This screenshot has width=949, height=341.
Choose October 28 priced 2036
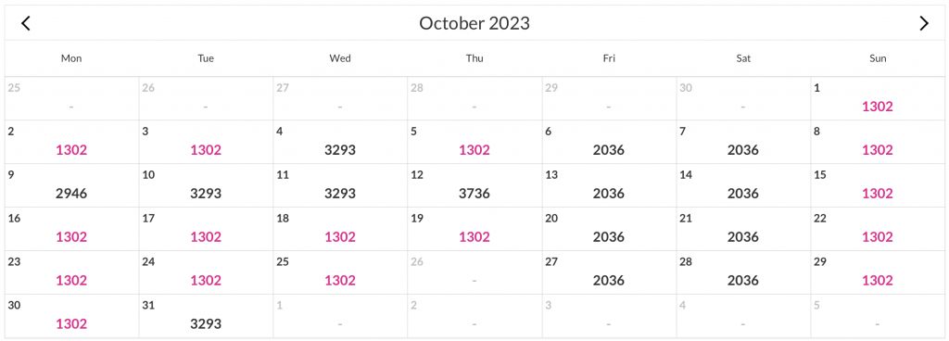pyautogui.click(x=743, y=272)
